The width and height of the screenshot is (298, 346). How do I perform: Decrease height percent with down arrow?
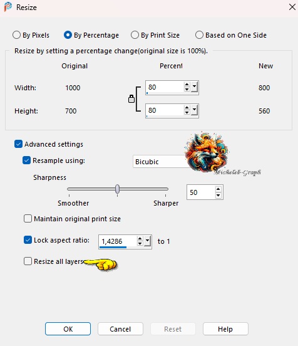187,113
